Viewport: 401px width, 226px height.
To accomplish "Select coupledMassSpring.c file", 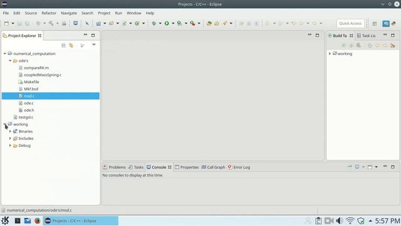I will point(43,75).
